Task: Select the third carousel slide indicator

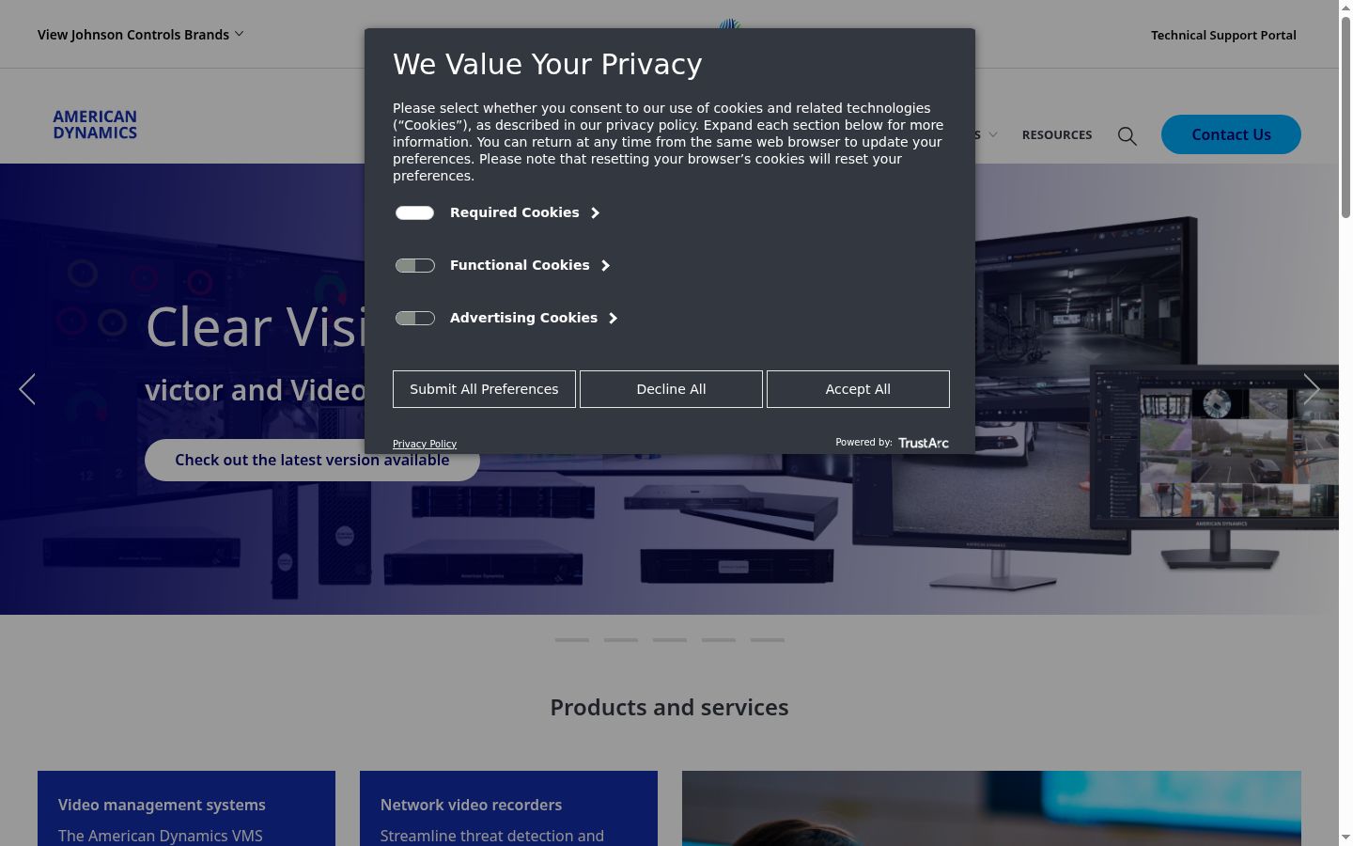Action: point(670,640)
